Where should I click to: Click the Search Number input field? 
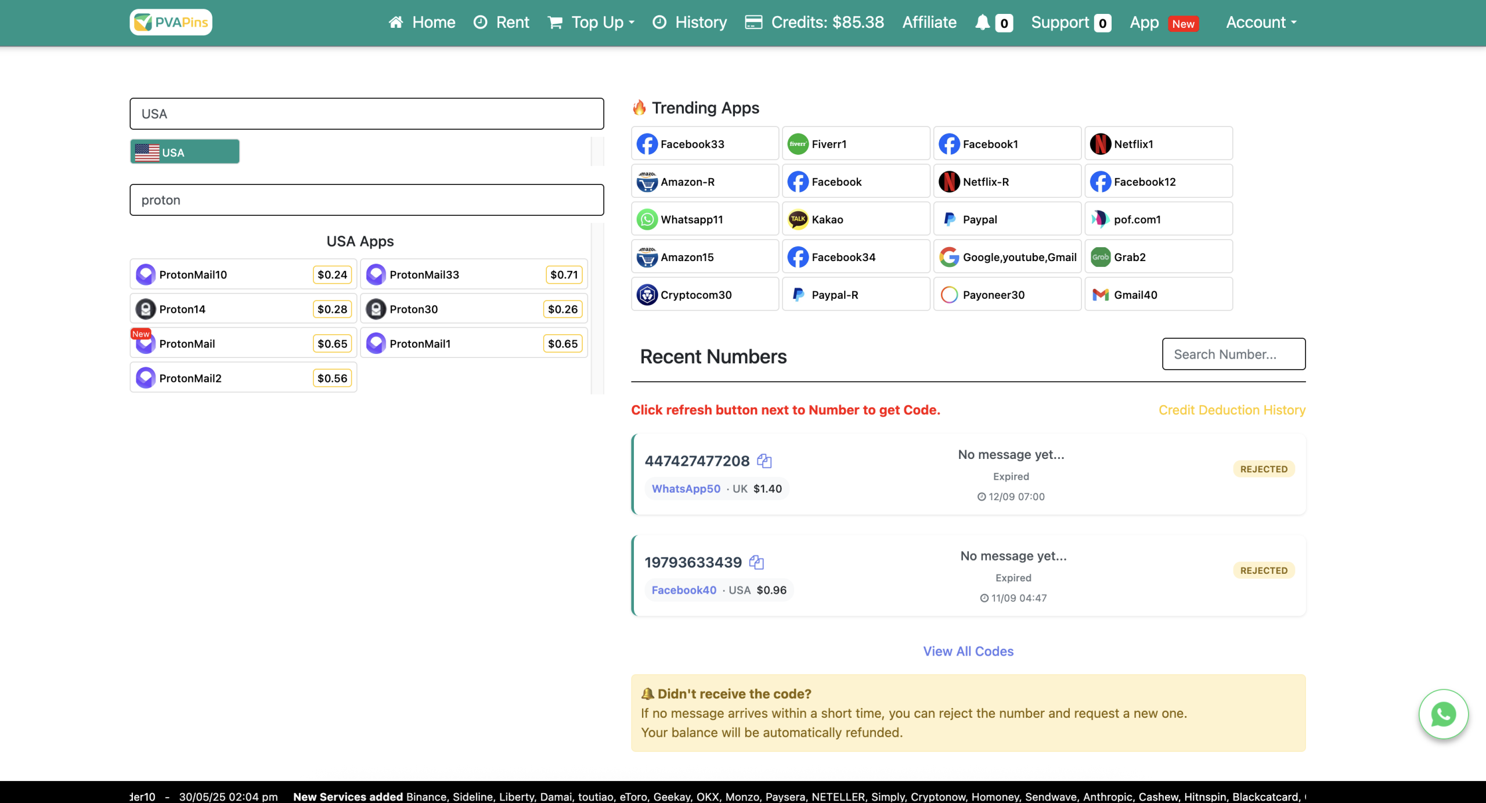[x=1233, y=354]
